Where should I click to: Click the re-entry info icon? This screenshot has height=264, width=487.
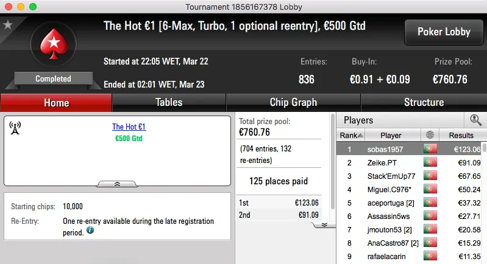pyautogui.click(x=90, y=231)
